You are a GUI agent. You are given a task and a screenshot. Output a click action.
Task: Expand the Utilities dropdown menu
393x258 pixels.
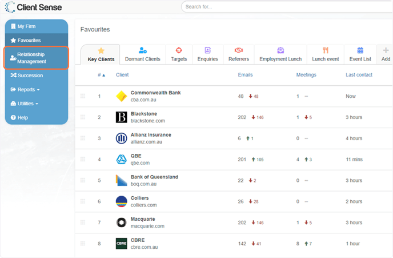coord(37,104)
